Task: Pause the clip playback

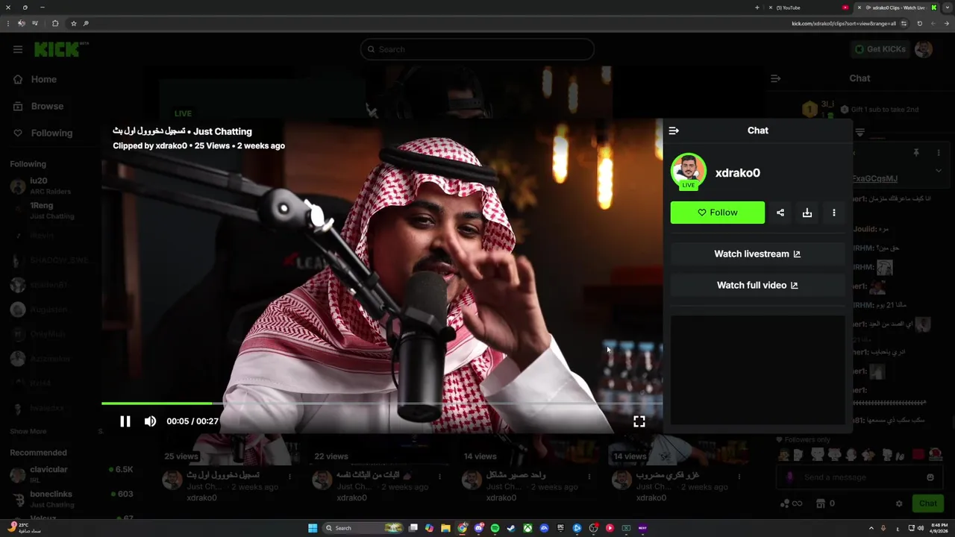Action: pyautogui.click(x=125, y=421)
